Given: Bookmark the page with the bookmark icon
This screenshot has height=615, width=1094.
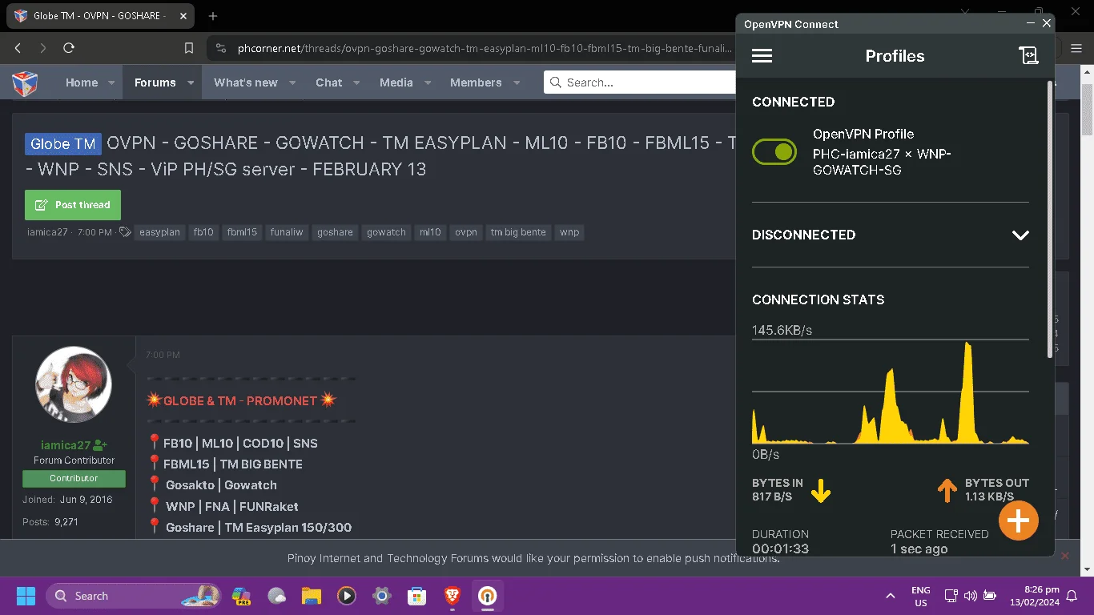Looking at the screenshot, I should [x=189, y=48].
